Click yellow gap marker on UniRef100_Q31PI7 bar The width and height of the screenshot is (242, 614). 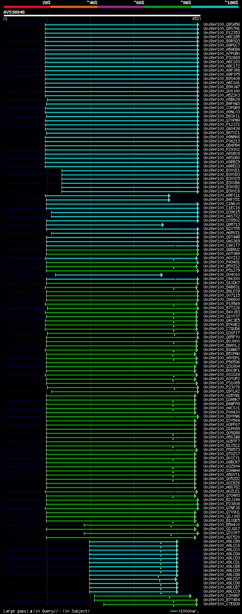[174, 334]
